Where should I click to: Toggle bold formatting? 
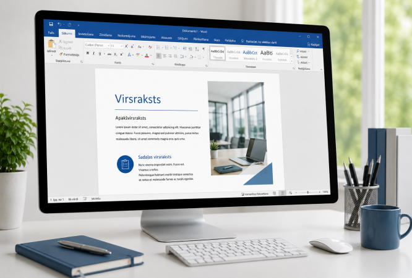click(88, 53)
